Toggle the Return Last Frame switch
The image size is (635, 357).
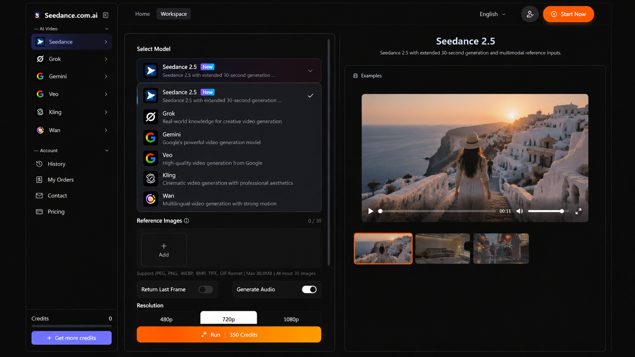pos(206,289)
